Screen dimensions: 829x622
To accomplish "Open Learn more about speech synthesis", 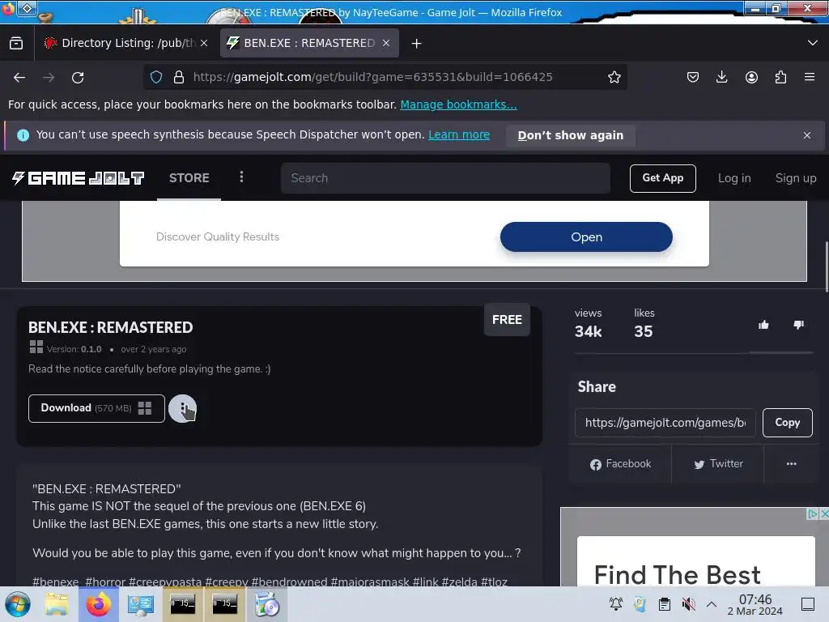I will point(459,135).
